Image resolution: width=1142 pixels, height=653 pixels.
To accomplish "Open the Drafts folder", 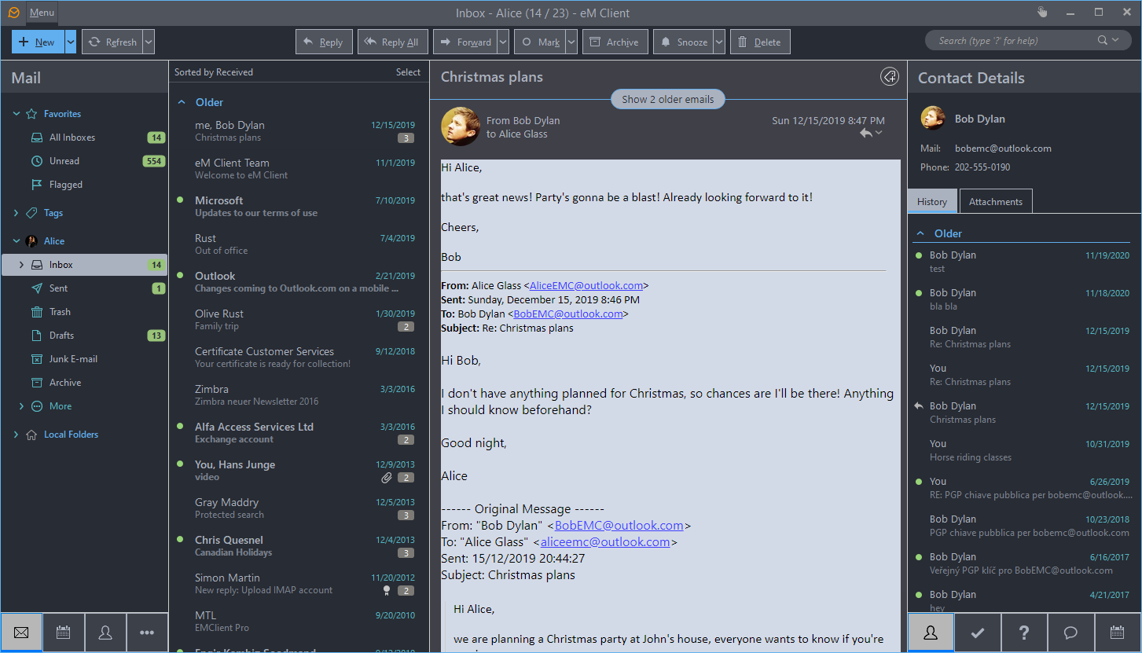I will tap(61, 336).
